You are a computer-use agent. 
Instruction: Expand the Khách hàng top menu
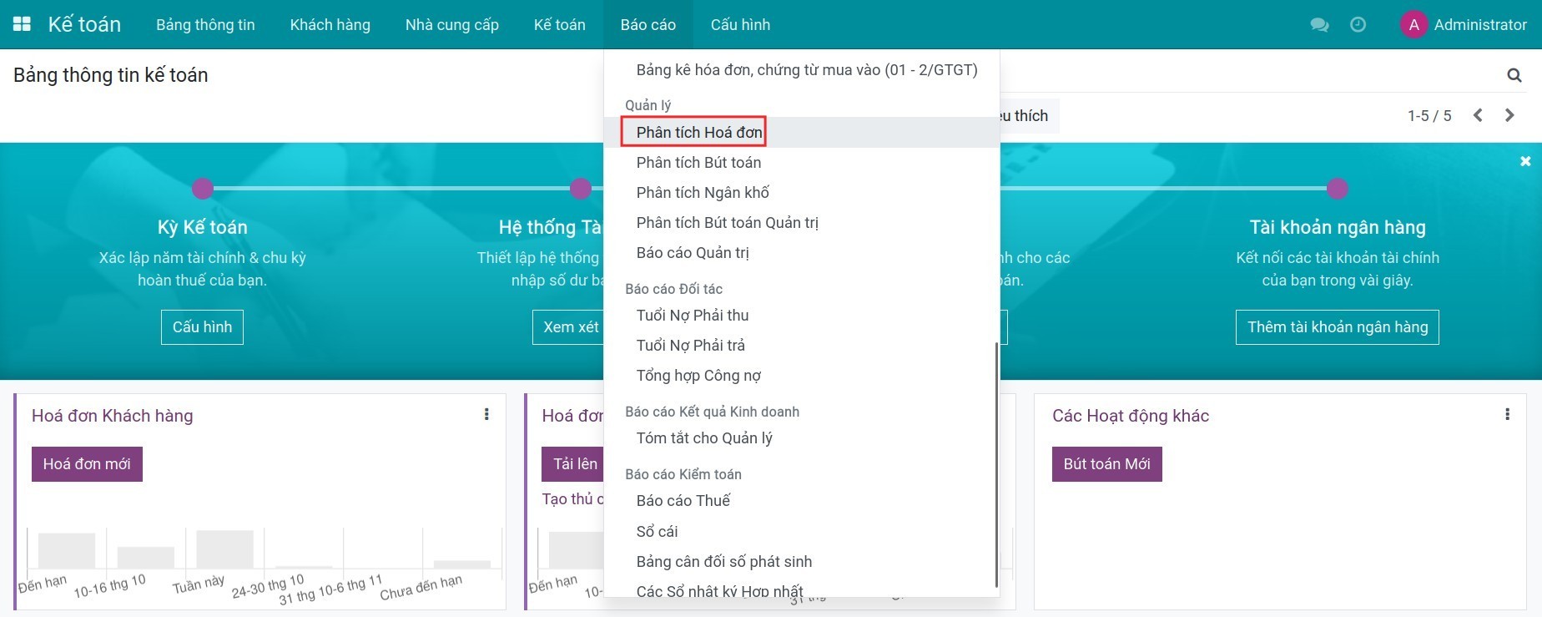(330, 25)
